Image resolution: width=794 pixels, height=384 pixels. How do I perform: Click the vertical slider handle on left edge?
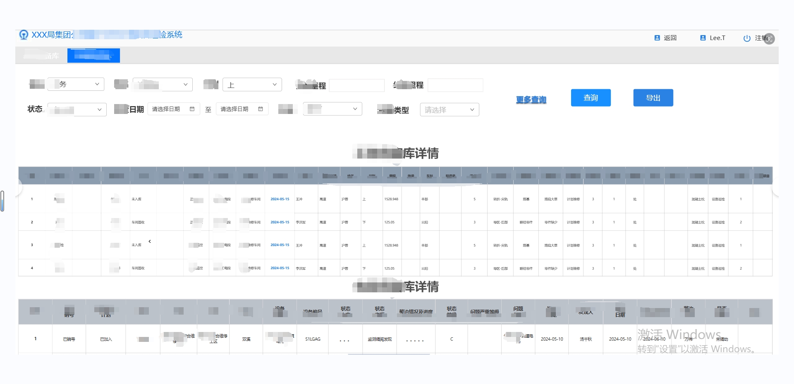pyautogui.click(x=2, y=201)
